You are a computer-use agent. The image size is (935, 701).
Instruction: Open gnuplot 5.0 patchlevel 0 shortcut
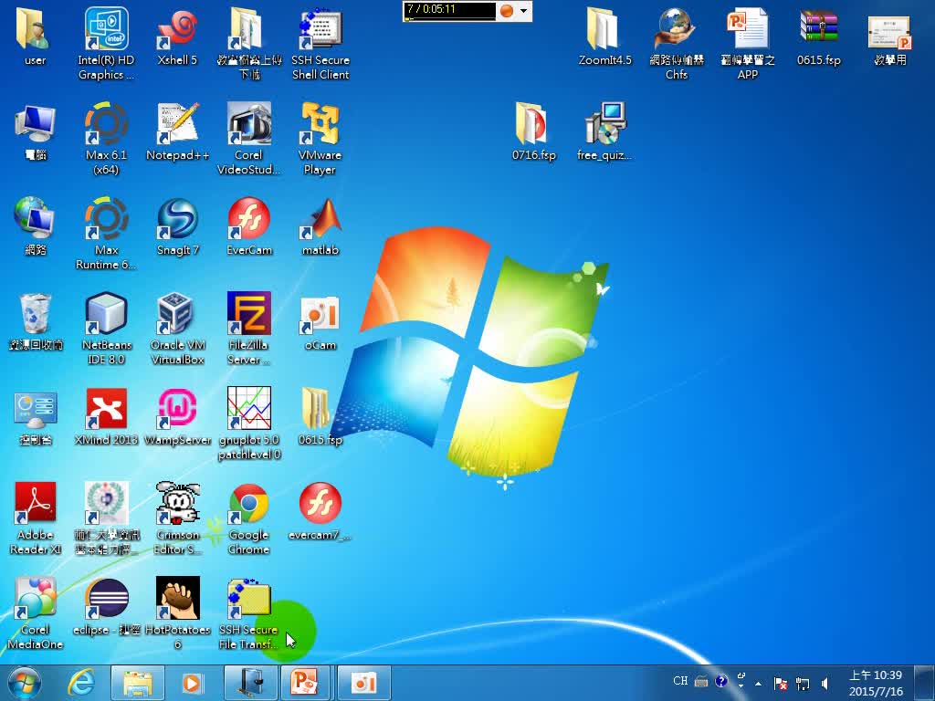click(248, 424)
